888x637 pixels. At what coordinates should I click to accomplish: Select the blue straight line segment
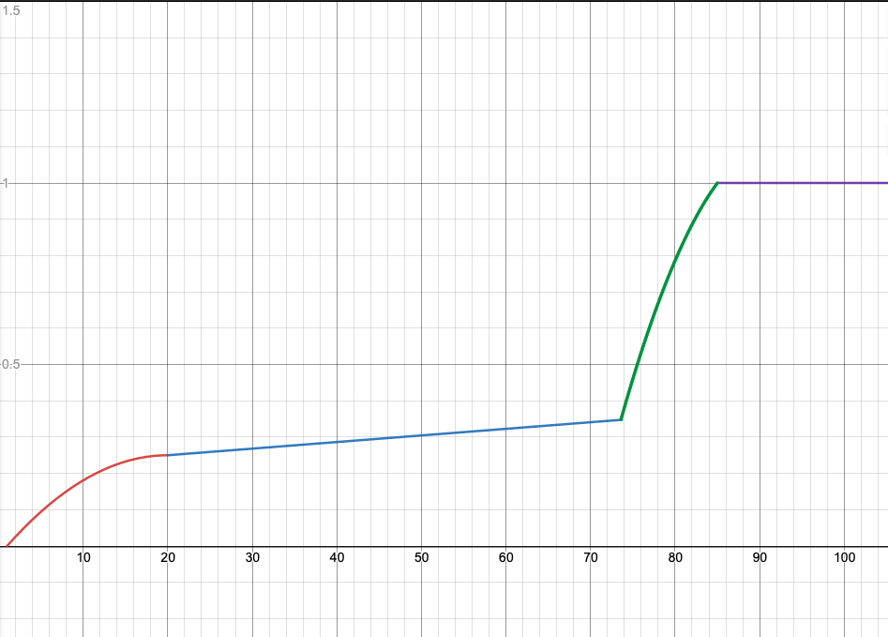394,437
